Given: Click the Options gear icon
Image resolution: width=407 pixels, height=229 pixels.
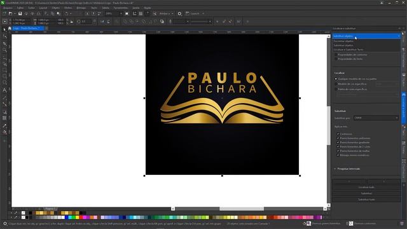Looking at the screenshot, I should click(179, 13).
